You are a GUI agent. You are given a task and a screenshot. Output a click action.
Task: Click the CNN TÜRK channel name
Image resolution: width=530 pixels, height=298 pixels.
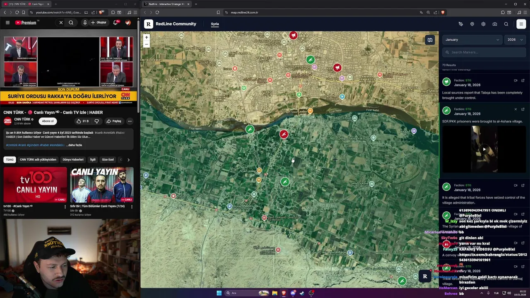coord(22,119)
